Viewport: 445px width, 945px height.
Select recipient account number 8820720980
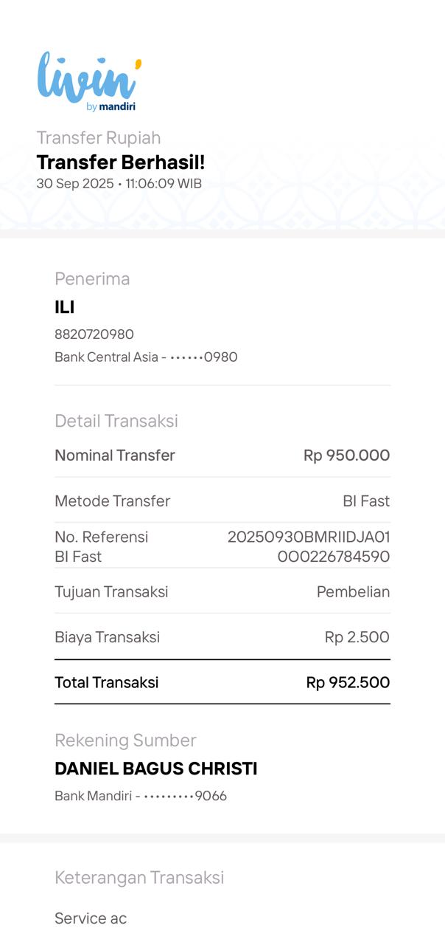click(x=94, y=334)
